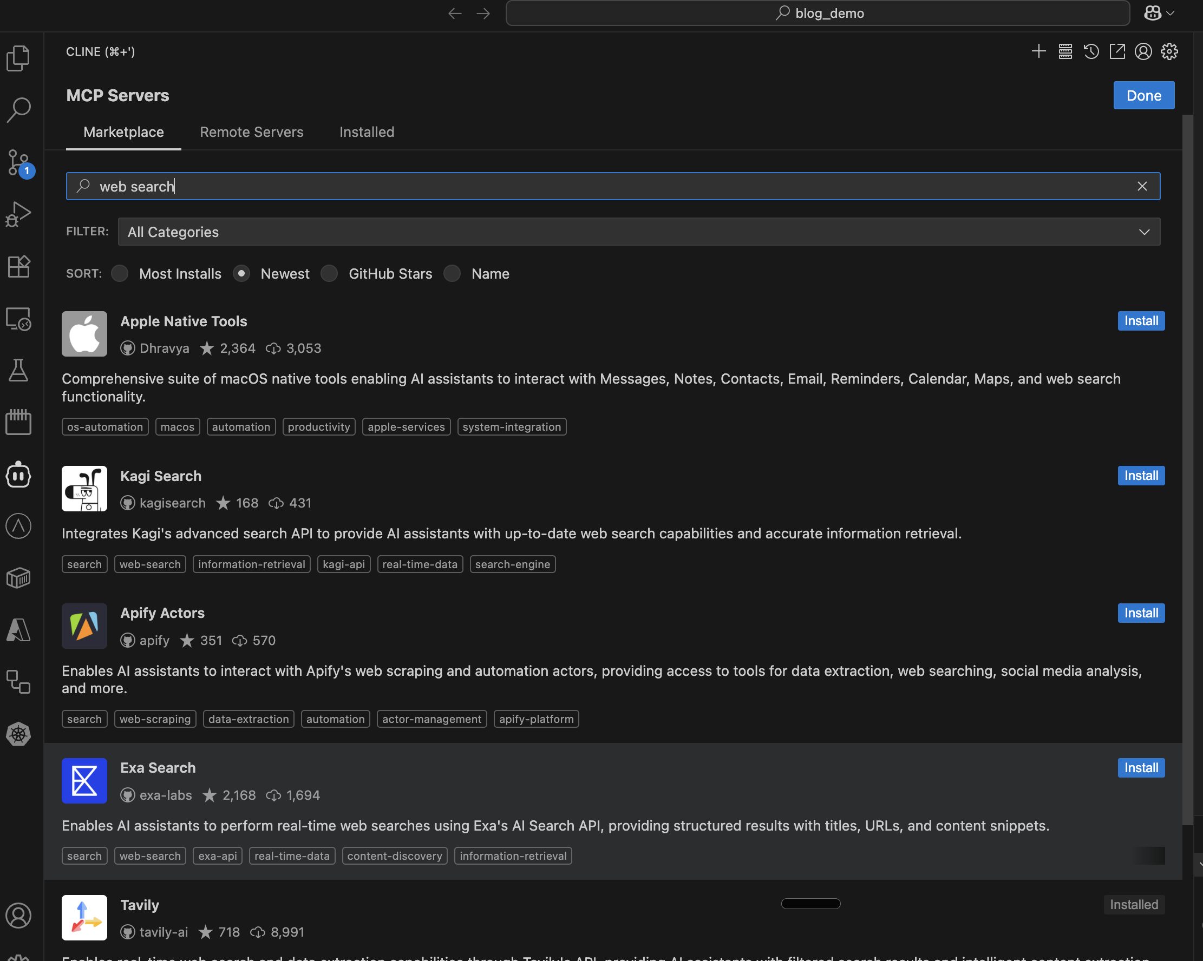The height and width of the screenshot is (961, 1203).
Task: Click the Kagi Search logo
Action: coord(84,489)
